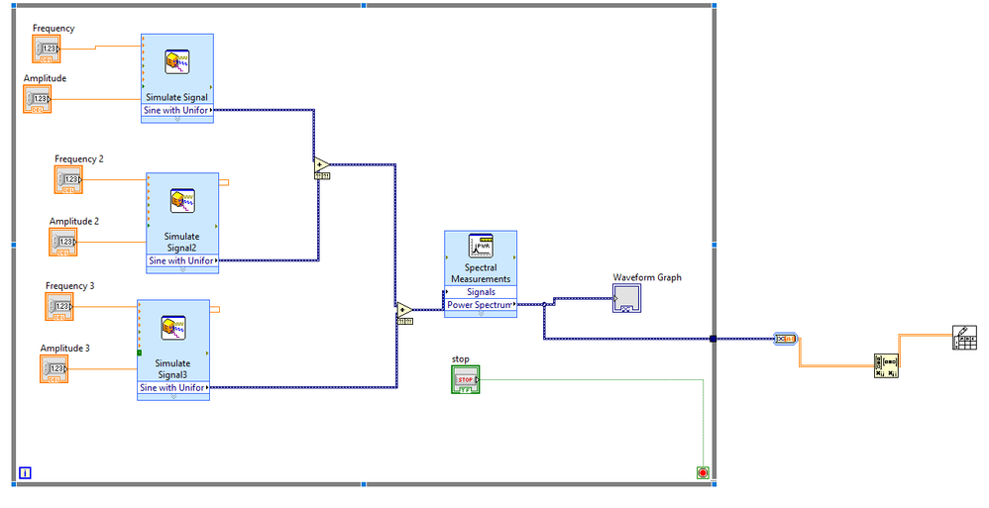Select the Frequency numeric control terminal

pos(47,50)
